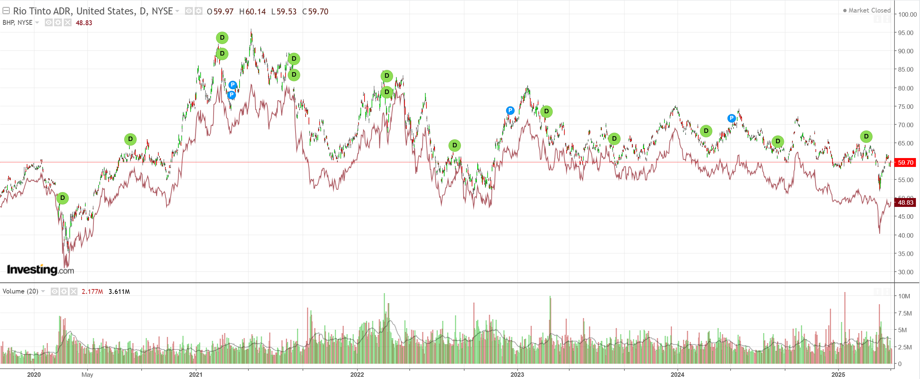Screen dimensions: 920x379
Task: Click the red 59.70 current price label
Action: (905, 162)
